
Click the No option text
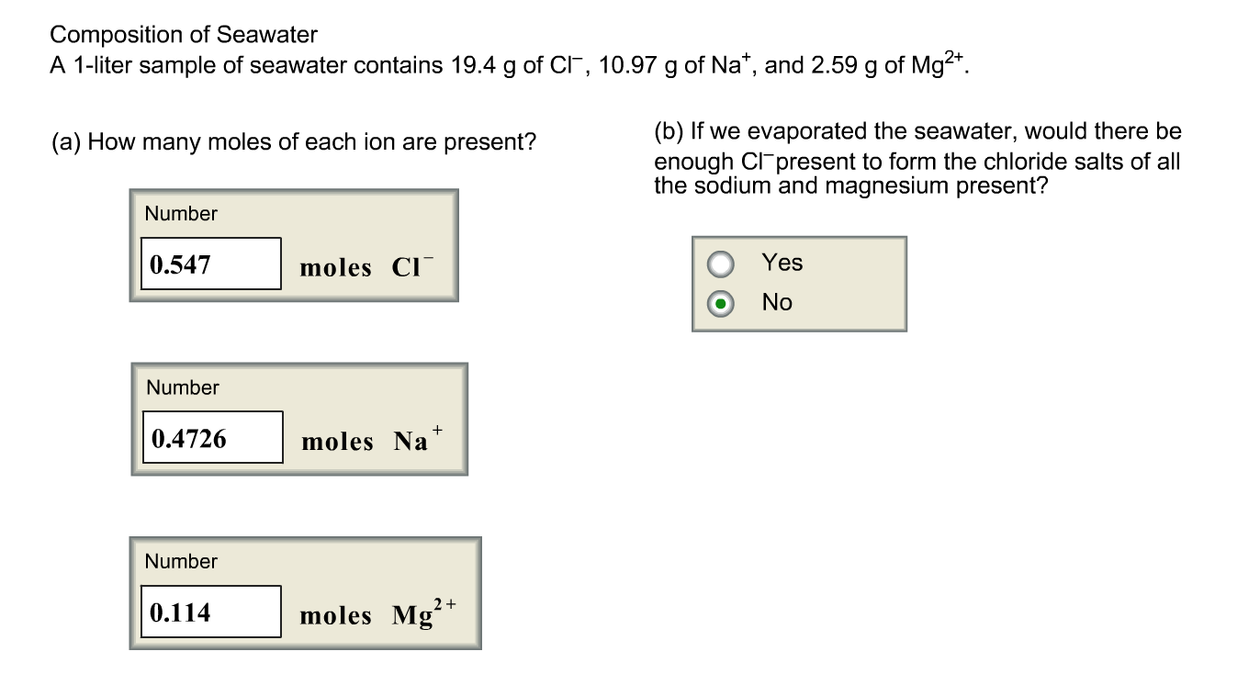[776, 303]
